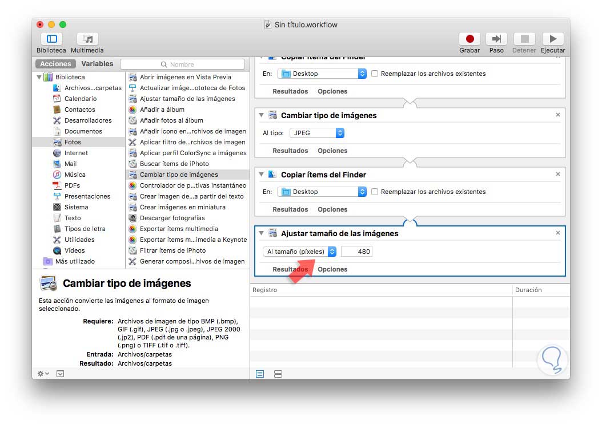Select Sistema category
The height and width of the screenshot is (425, 602).
pyautogui.click(x=76, y=207)
